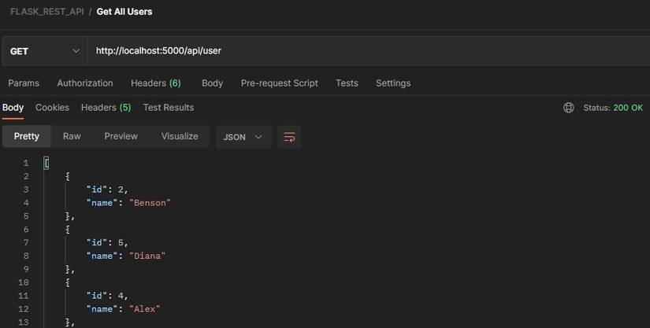The image size is (650, 328).
Task: Click the "id": 4 line
Action: pyautogui.click(x=107, y=296)
